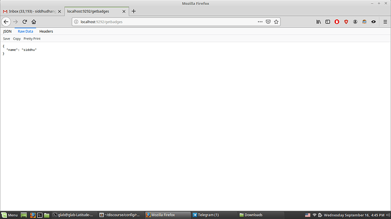Screen dimensions: 391x219
Task: Close the localhost:9292/getbadges tab
Action: tap(124, 11)
